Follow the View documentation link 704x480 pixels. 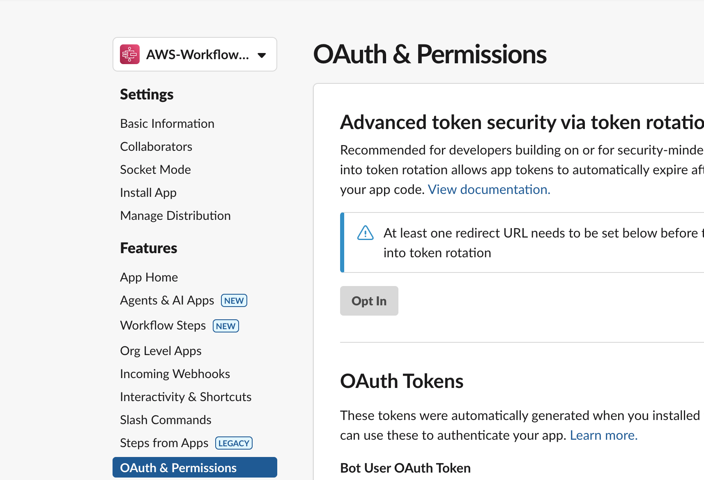489,189
